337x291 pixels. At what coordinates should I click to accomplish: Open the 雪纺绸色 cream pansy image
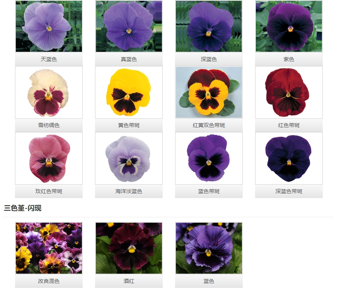[x=49, y=93]
